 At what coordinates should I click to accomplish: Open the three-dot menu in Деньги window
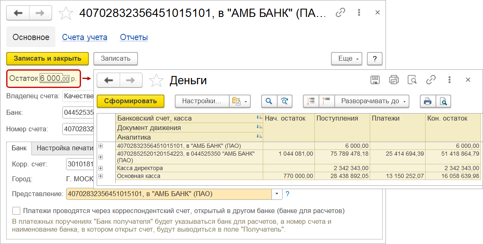450,80
